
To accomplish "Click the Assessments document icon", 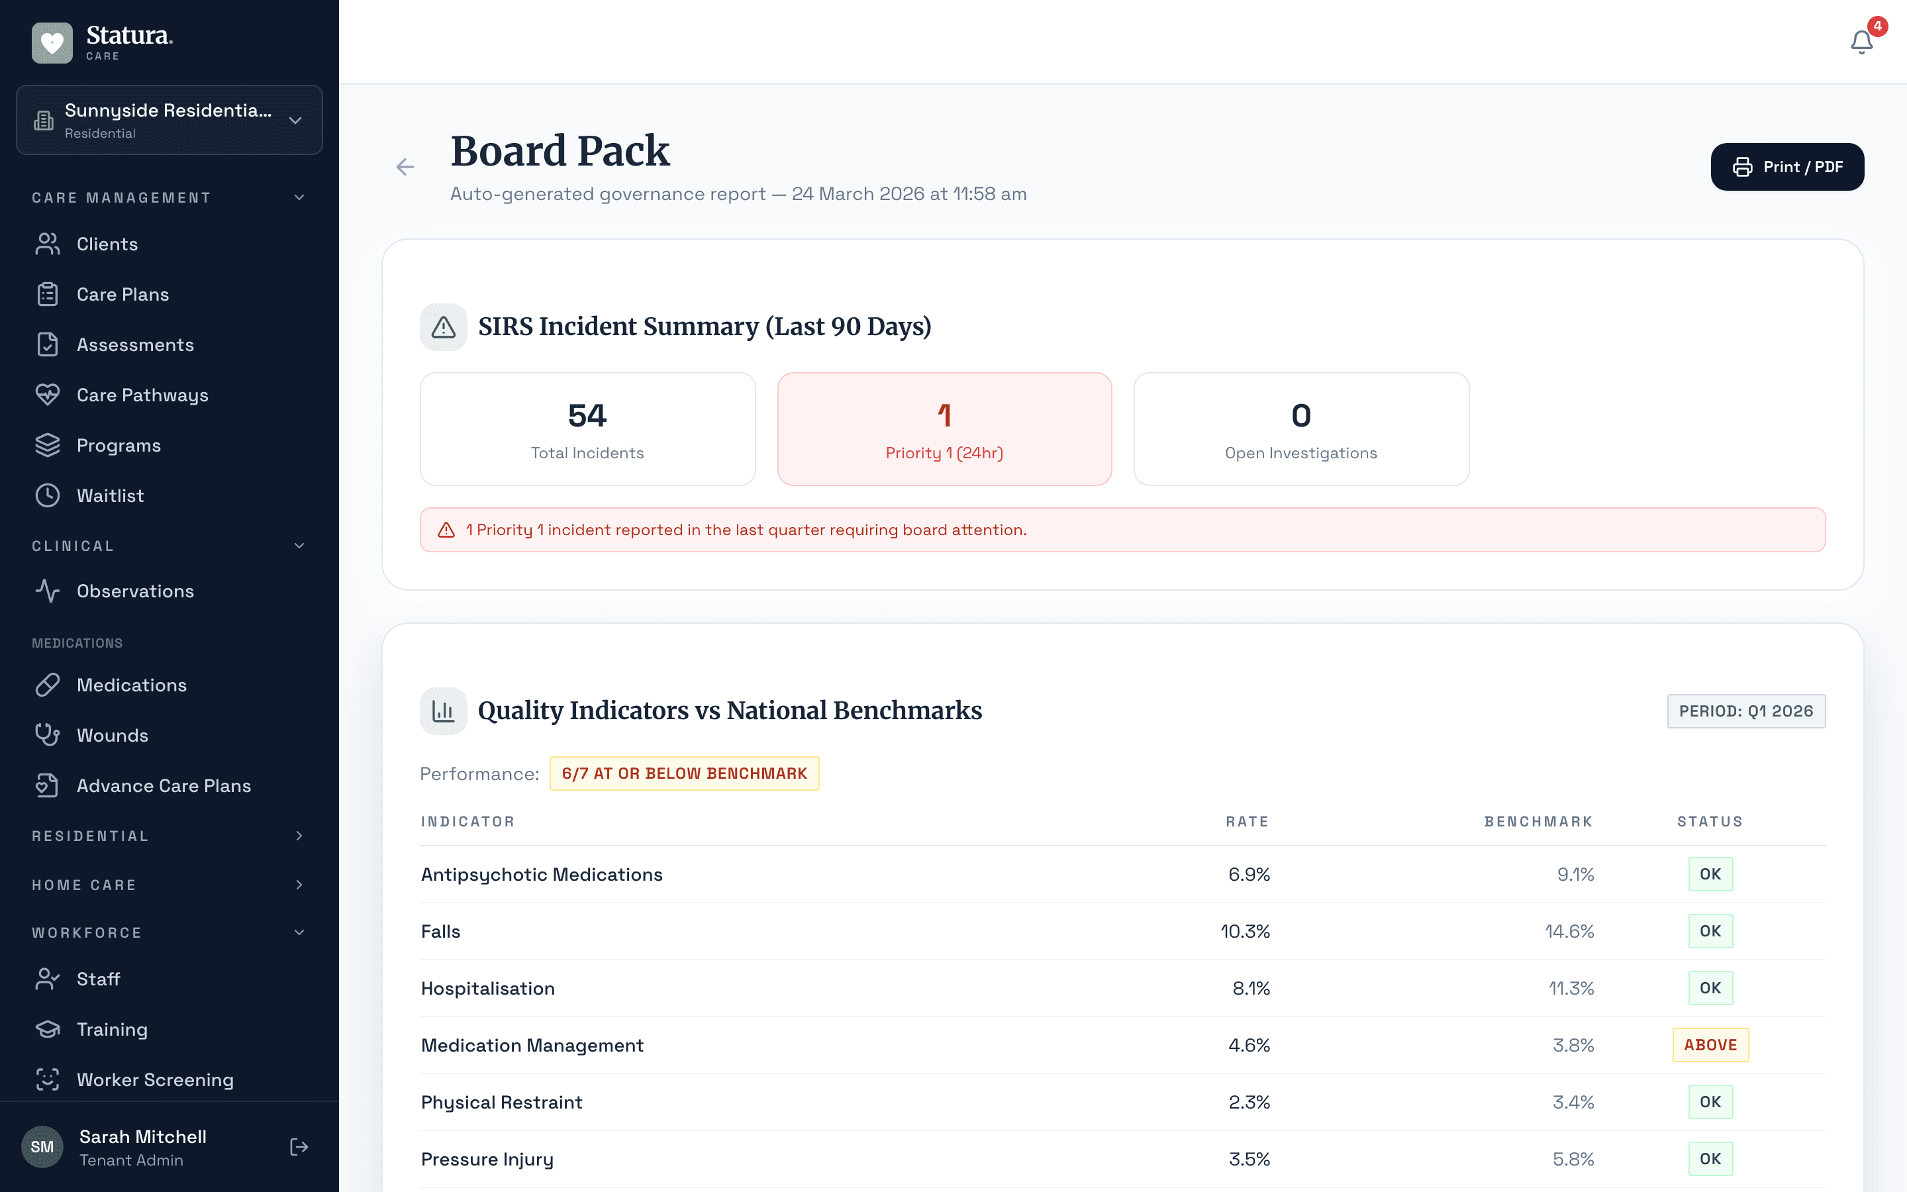I will [47, 344].
